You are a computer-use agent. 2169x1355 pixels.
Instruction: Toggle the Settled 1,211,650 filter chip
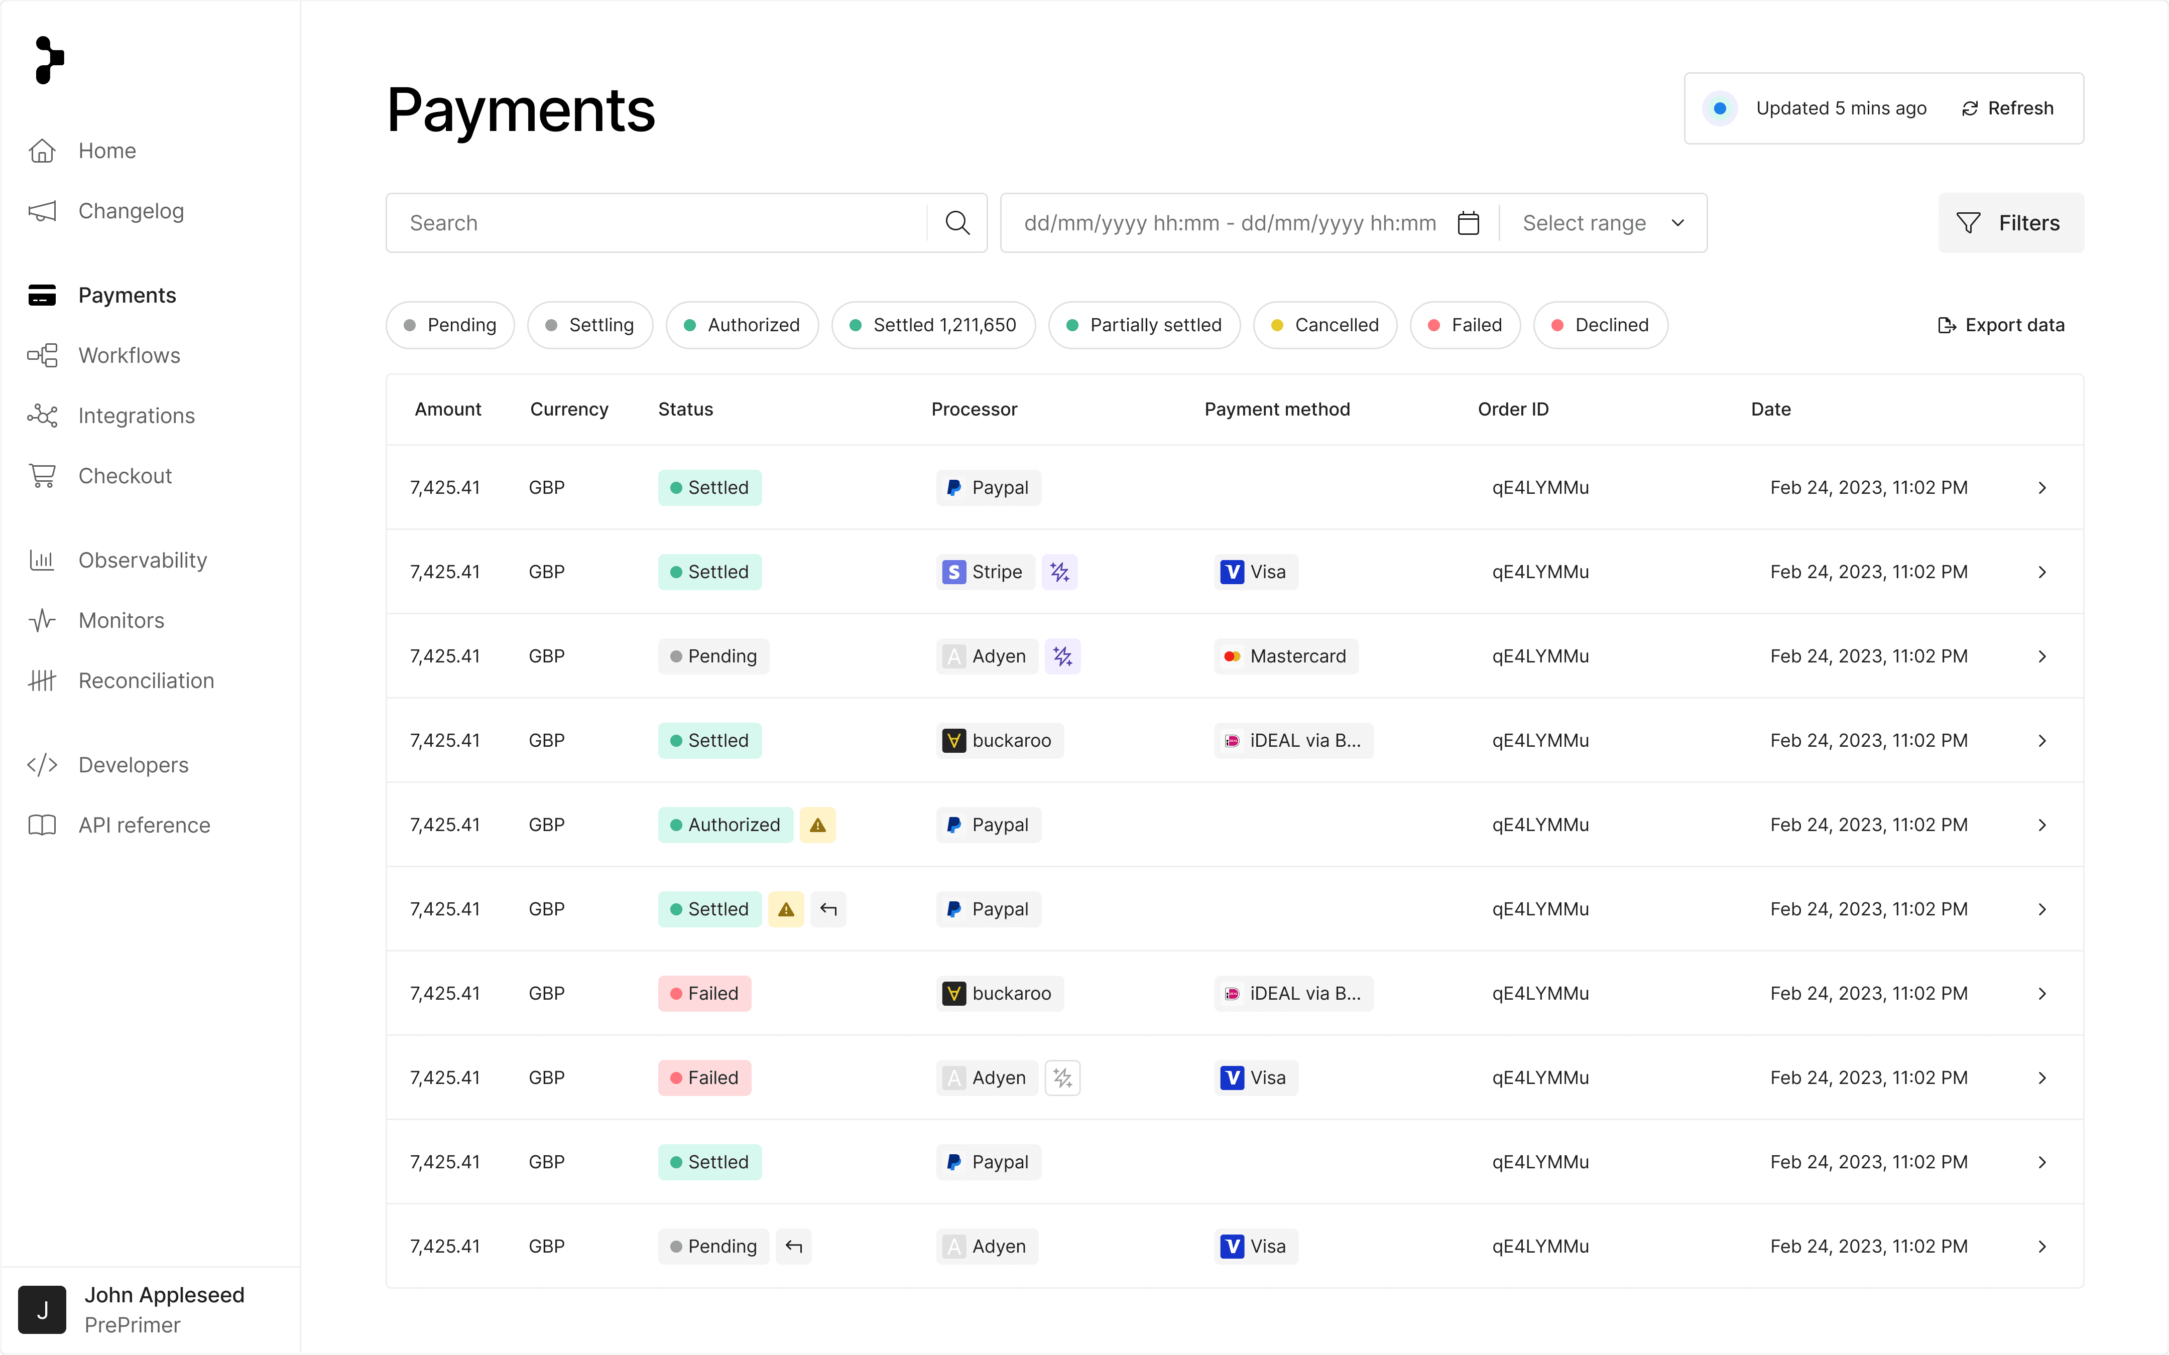point(933,325)
